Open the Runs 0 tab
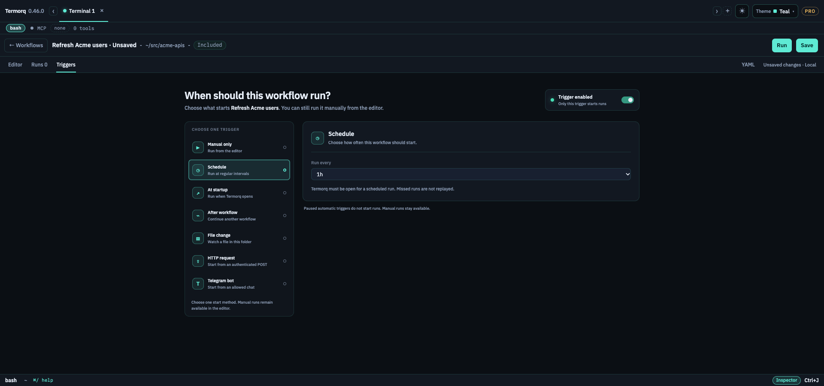This screenshot has width=824, height=386. coord(39,65)
